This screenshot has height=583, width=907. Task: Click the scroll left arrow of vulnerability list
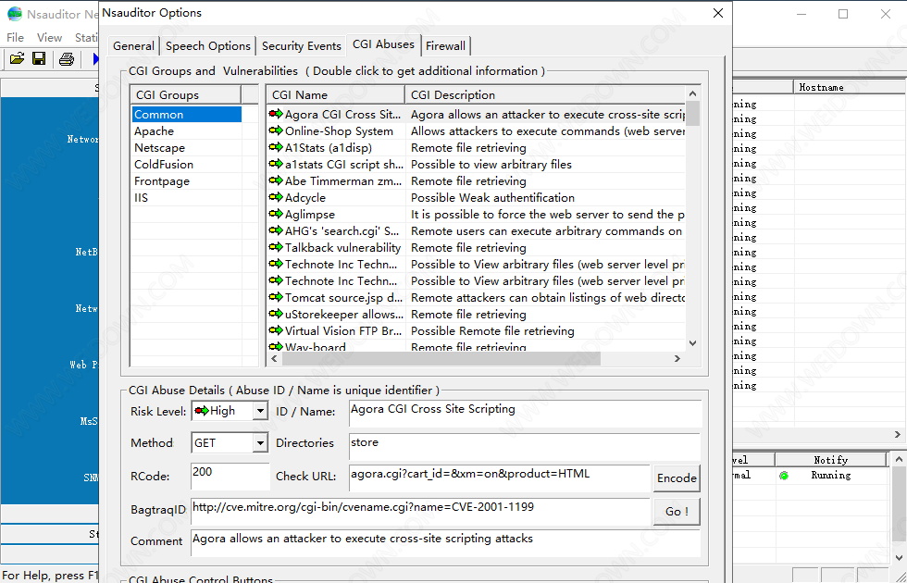click(x=274, y=359)
